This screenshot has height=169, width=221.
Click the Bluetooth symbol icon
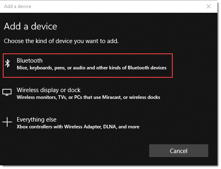tap(8, 63)
